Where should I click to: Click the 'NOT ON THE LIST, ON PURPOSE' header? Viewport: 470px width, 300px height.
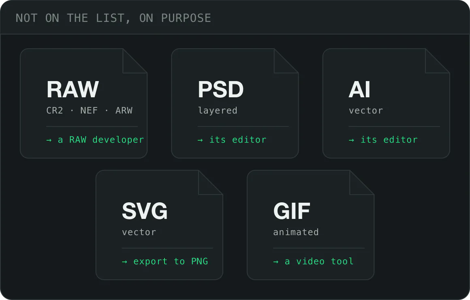[113, 18]
